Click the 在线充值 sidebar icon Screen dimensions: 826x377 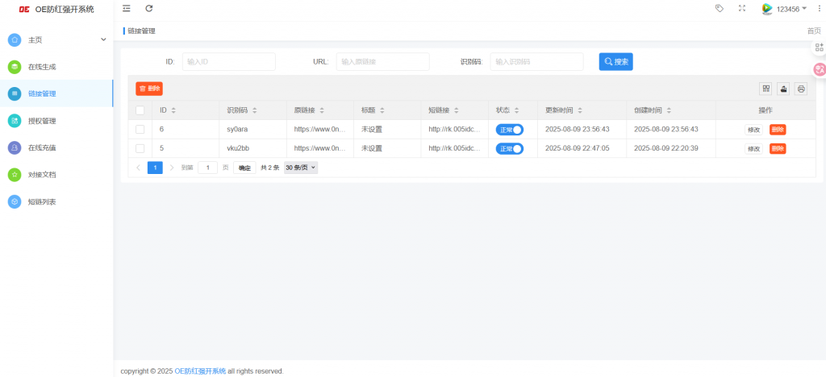pyautogui.click(x=15, y=147)
